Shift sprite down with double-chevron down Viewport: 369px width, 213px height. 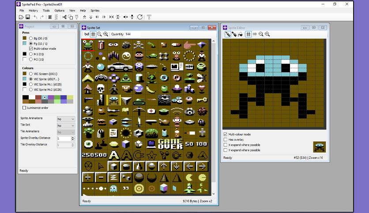point(91,17)
